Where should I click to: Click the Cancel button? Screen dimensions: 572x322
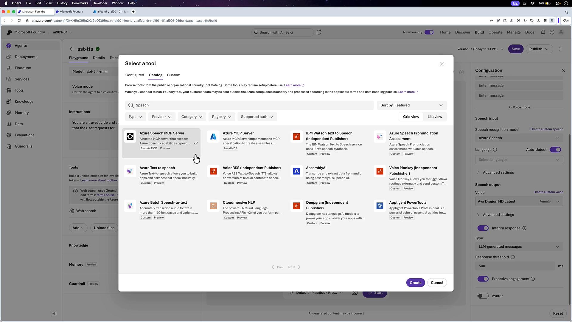[437, 283]
